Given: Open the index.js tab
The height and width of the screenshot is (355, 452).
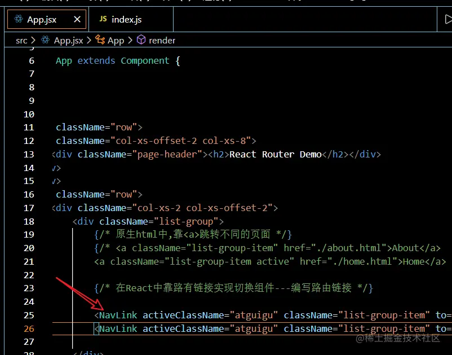Looking at the screenshot, I should click(131, 19).
